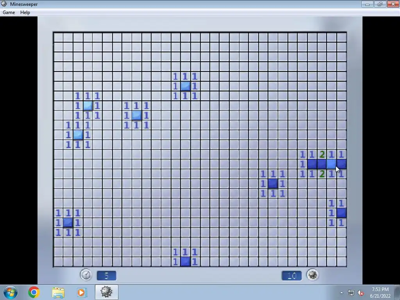Click the muted volume icon in the tray

(361, 293)
